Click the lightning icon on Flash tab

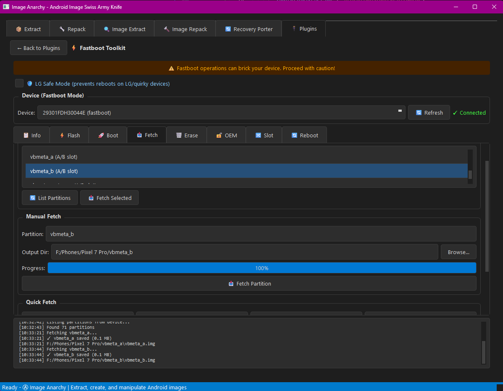tap(62, 136)
